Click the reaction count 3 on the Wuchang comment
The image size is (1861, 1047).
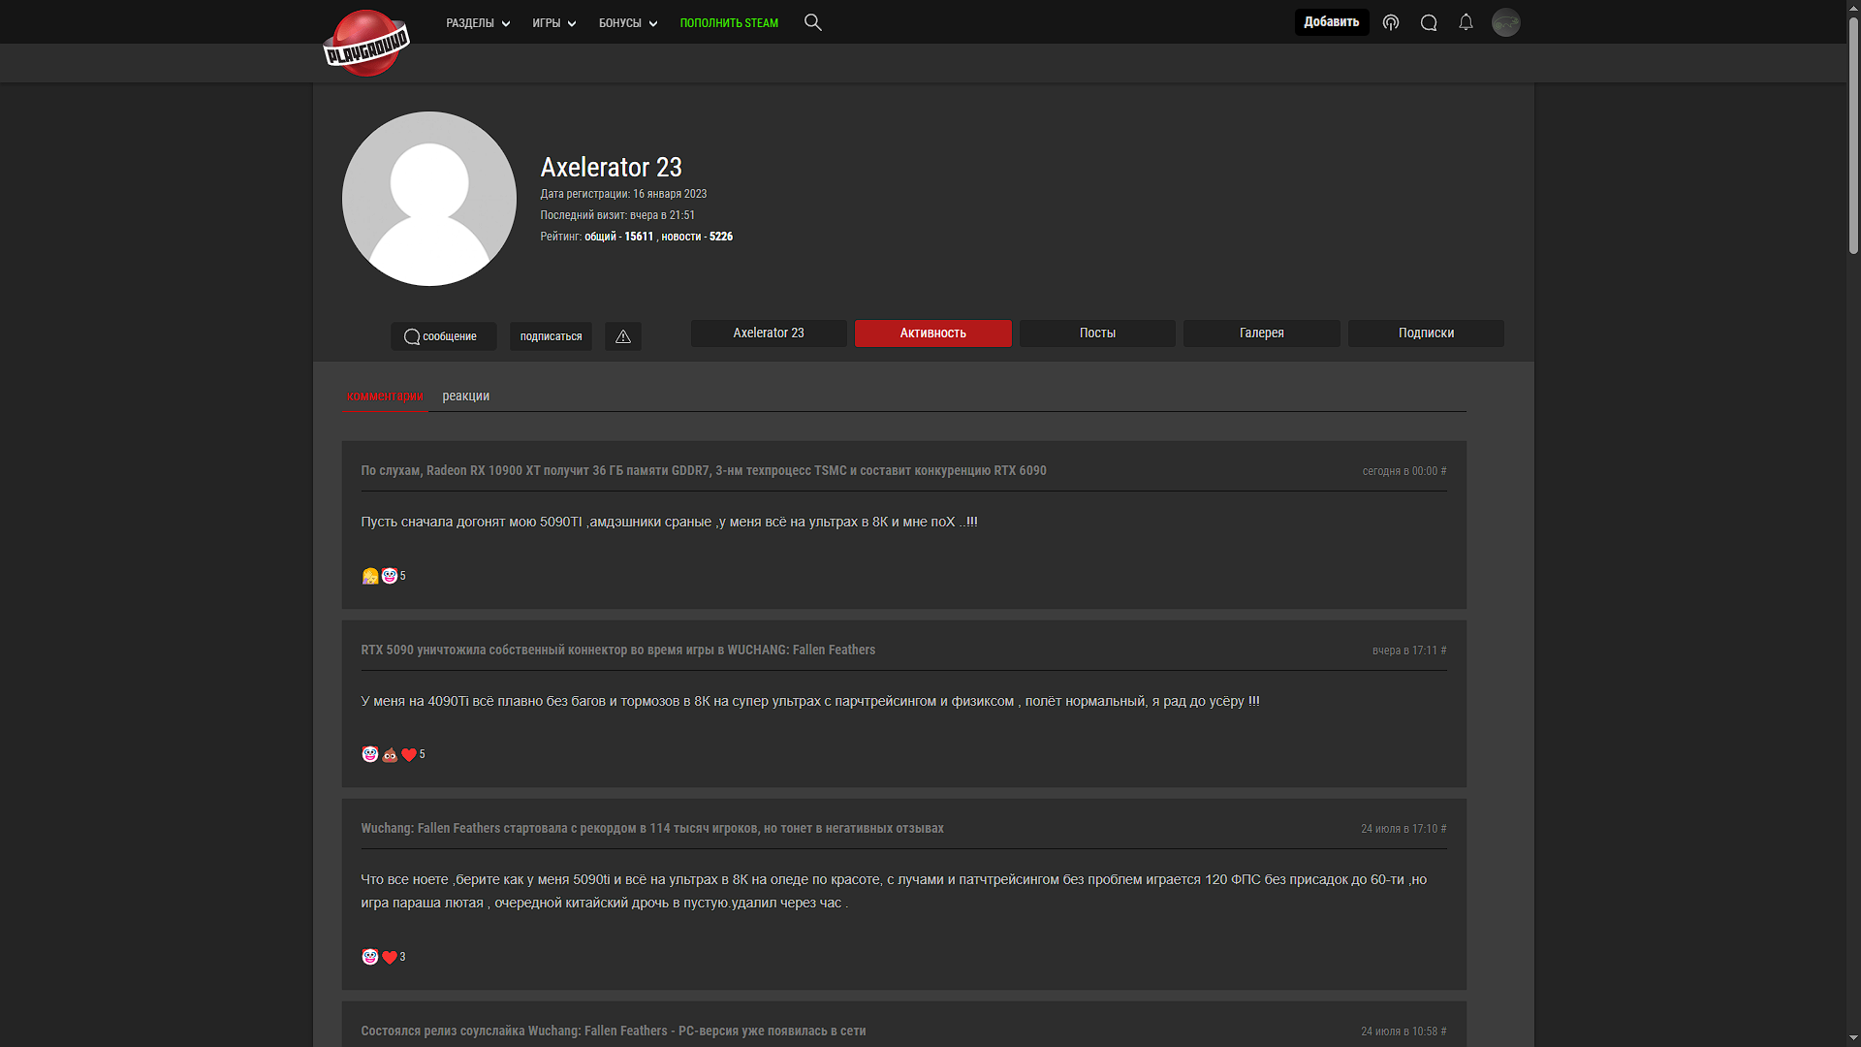pos(403,957)
